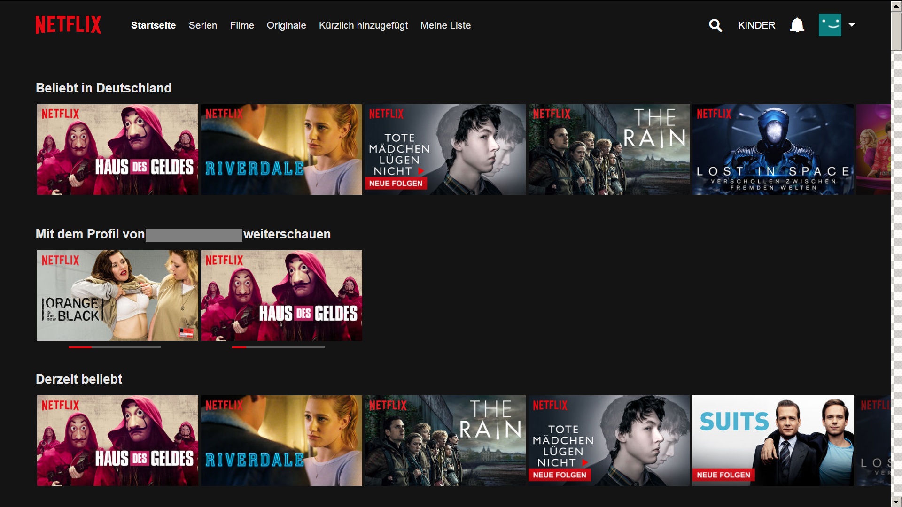Click the scrollbar down arrow
902x507 pixels.
(x=896, y=502)
